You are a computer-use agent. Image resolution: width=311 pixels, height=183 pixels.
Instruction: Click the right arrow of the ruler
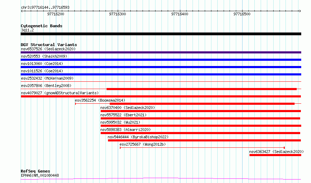pyautogui.click(x=300, y=11)
